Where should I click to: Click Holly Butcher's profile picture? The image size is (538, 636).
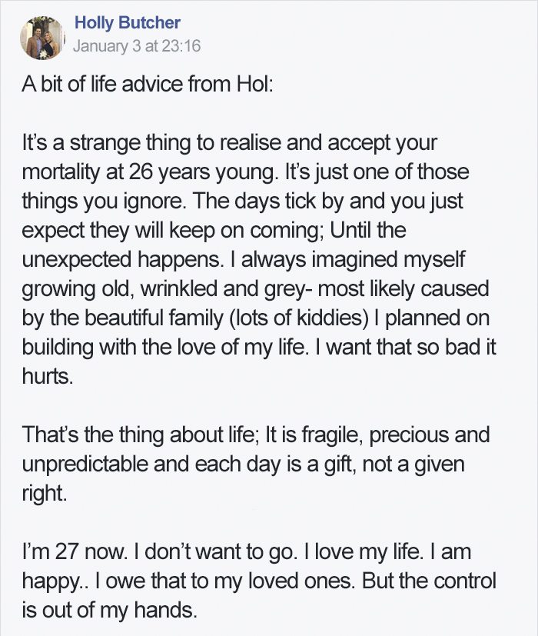tap(42, 38)
